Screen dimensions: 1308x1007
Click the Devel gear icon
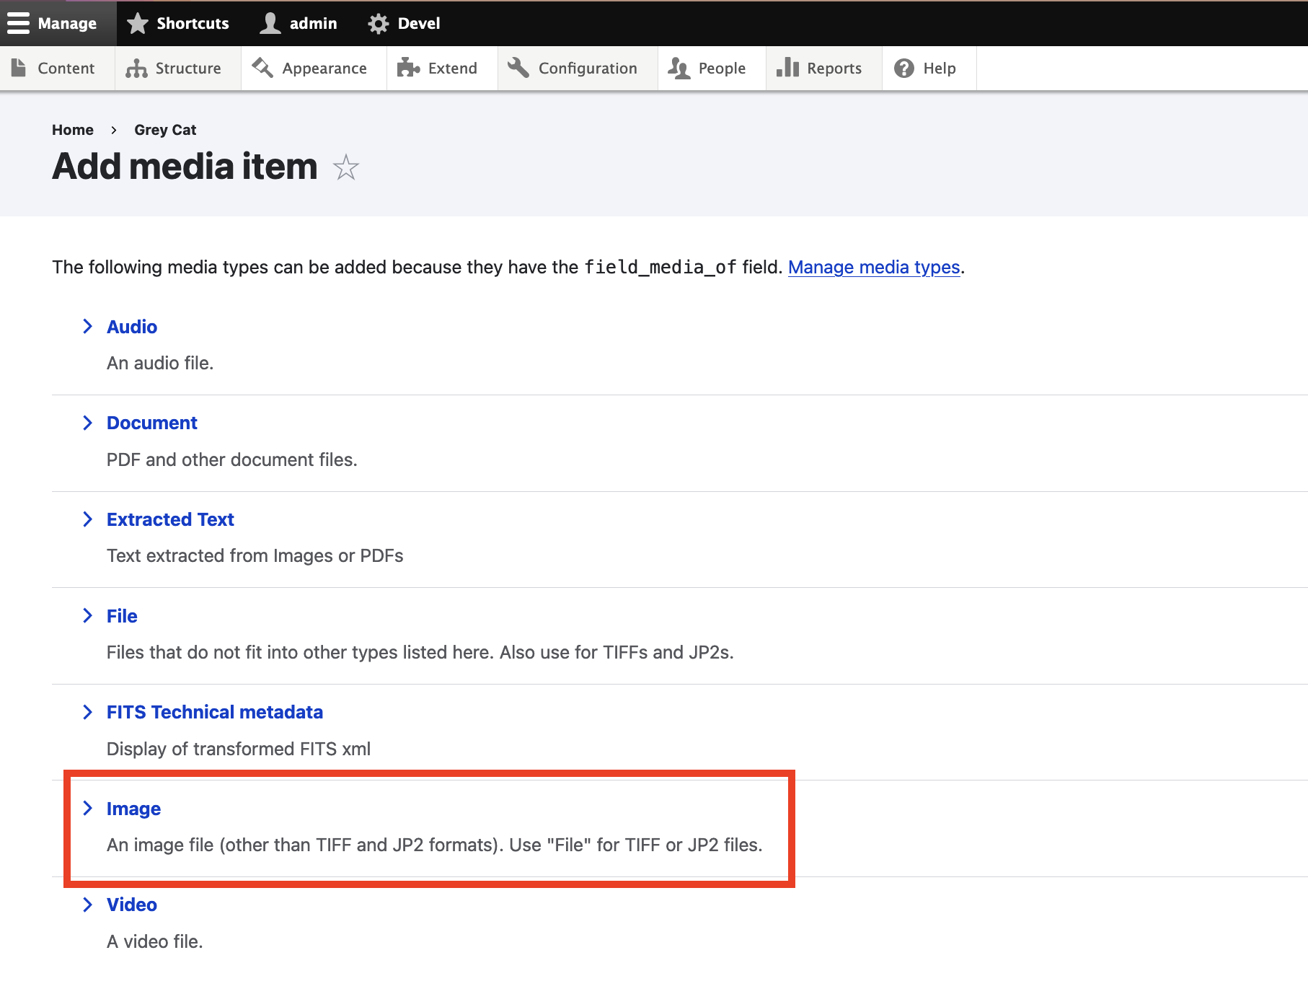click(x=377, y=22)
